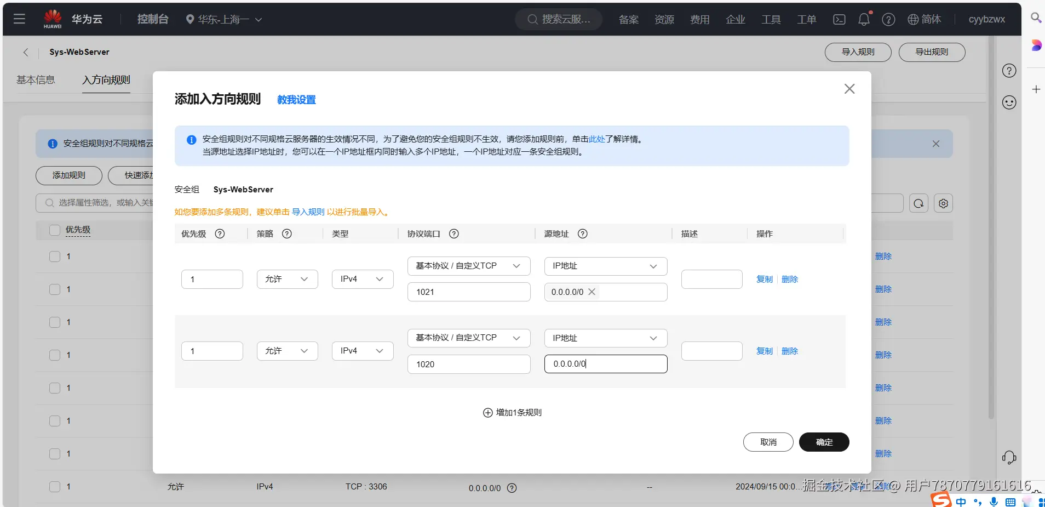This screenshot has height=507, width=1045.
Task: Remove the 0.0.0.0/0 tag in first rule
Action: 592,292
